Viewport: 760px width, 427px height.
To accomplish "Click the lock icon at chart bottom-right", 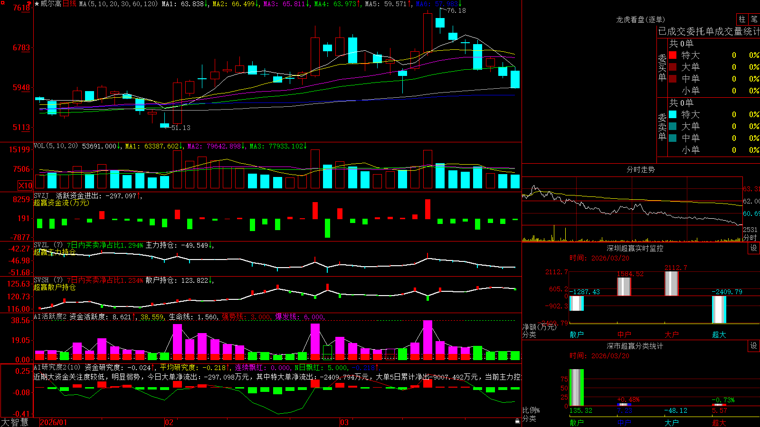I will [518, 421].
